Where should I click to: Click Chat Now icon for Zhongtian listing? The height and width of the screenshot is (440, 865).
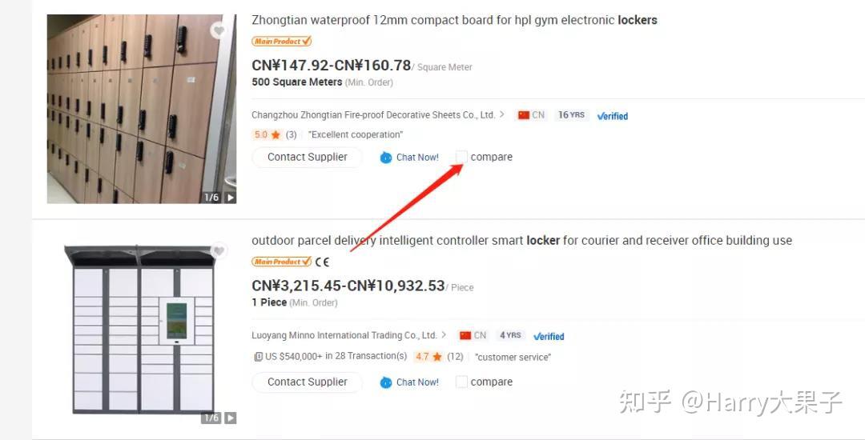[385, 158]
